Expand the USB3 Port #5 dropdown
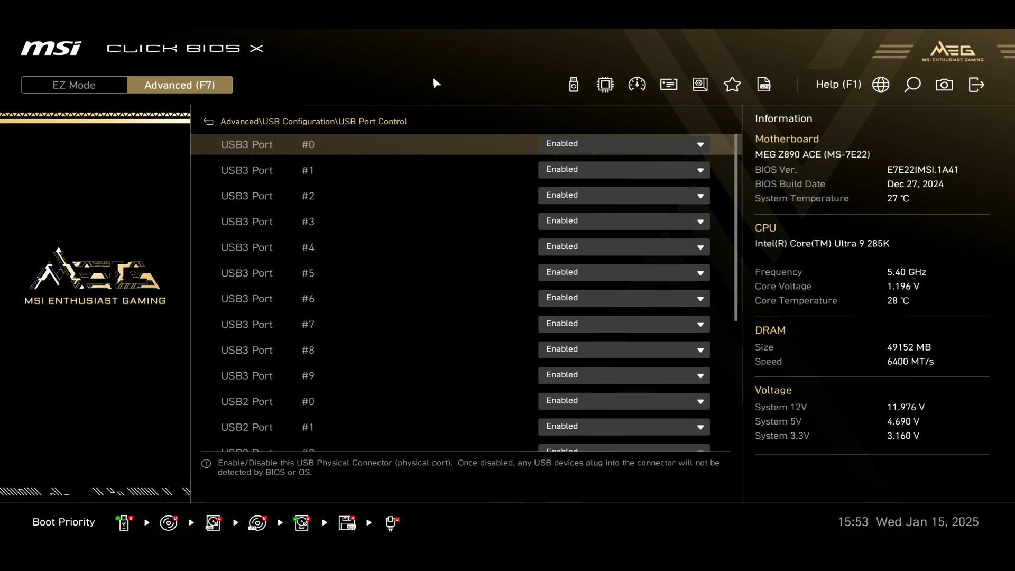Viewport: 1015px width, 571px height. [x=624, y=273]
